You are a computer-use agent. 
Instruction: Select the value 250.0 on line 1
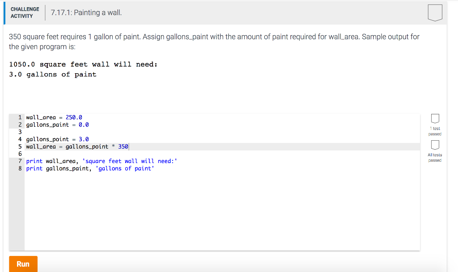pos(73,117)
